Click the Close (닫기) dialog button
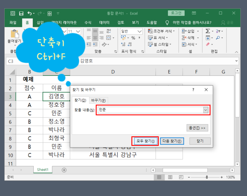This screenshot has width=247, height=196. 200,141
